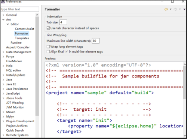Screen dimensions: 187x139
Task: Maximize the Preferences window
Action: click(x=172, y=1)
